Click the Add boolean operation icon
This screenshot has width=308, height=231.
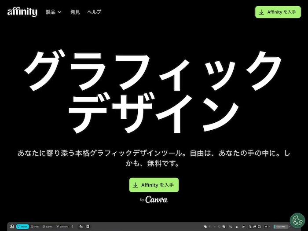point(205,227)
